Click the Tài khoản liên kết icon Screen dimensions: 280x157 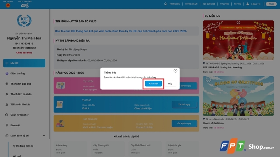click(7, 104)
